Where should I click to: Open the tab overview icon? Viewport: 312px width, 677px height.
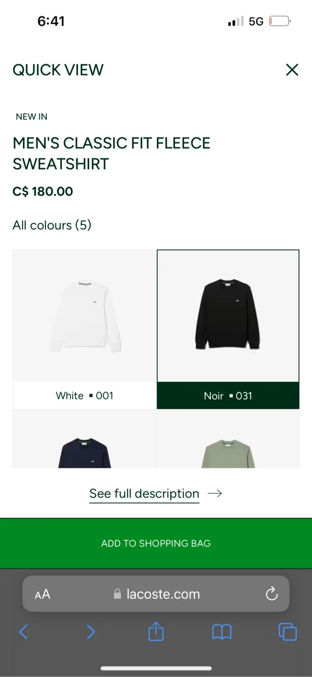pyautogui.click(x=287, y=632)
